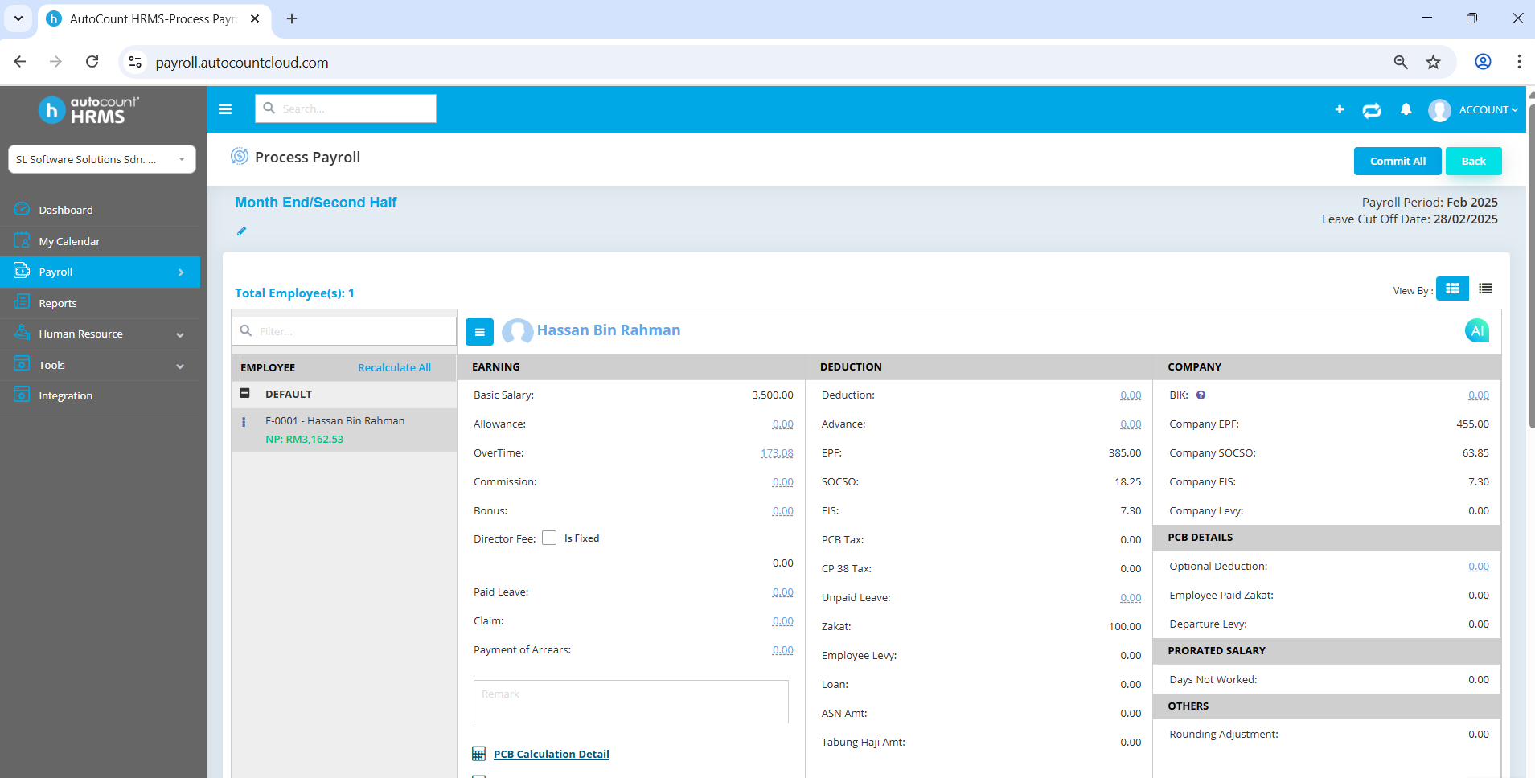Open the notifications bell in the top bar
Screen dimensions: 1535x778
pyautogui.click(x=1406, y=109)
